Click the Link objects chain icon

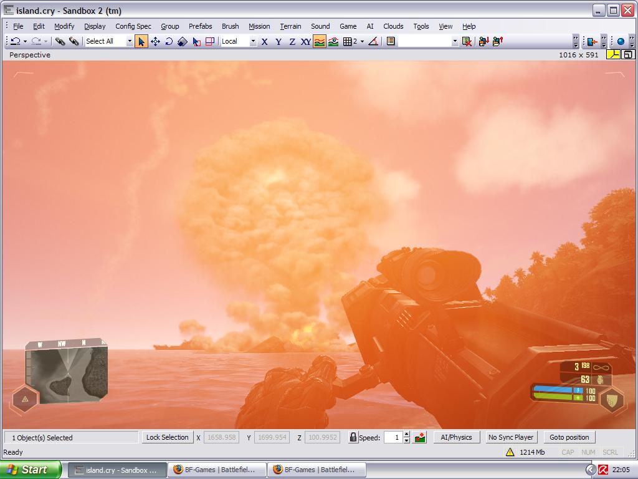(60, 41)
